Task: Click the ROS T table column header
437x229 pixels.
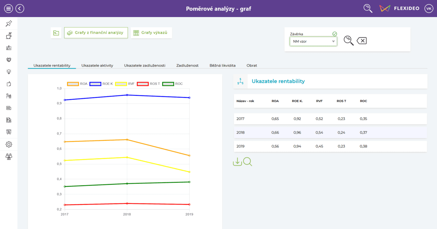Action: tap(341, 101)
